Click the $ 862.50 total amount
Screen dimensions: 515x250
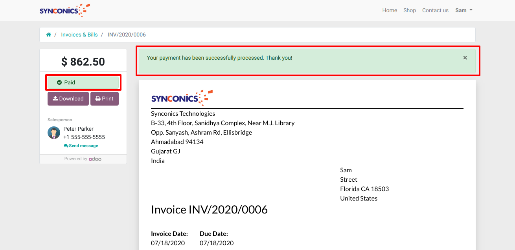(x=83, y=62)
